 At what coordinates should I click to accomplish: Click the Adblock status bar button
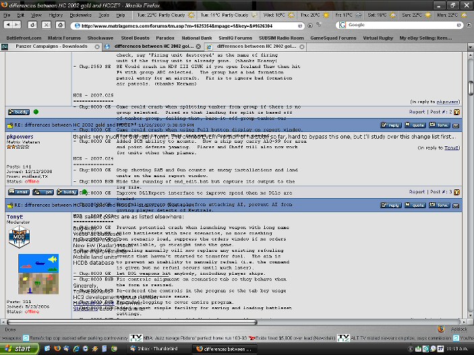(458, 329)
